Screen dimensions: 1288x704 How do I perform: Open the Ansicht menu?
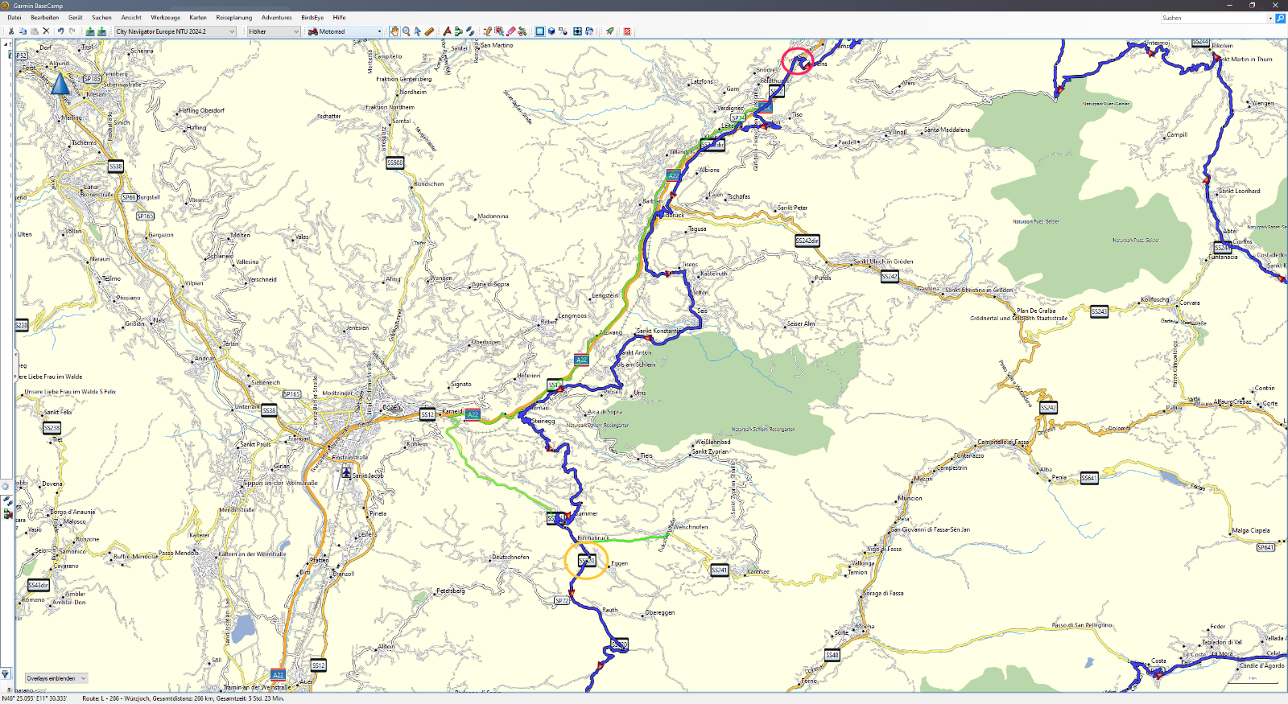(x=131, y=18)
